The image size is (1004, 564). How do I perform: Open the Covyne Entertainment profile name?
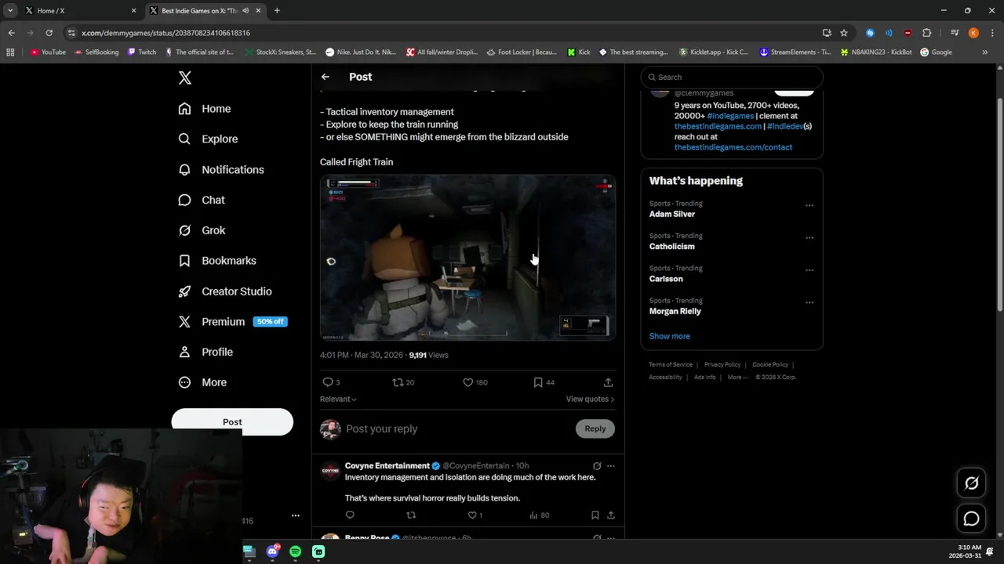[387, 465]
